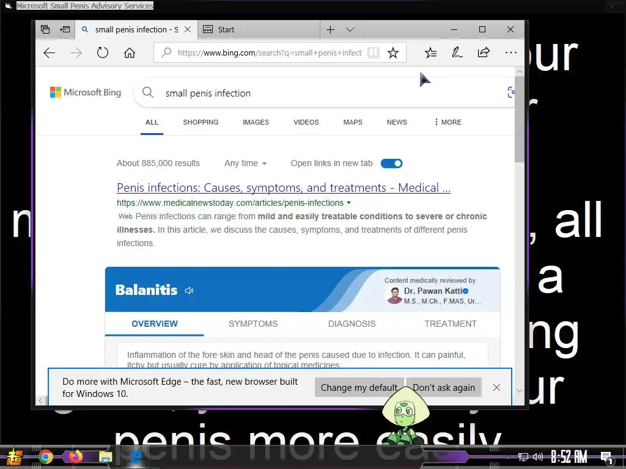
Task: Set these tabs aside
Action: pos(65,29)
